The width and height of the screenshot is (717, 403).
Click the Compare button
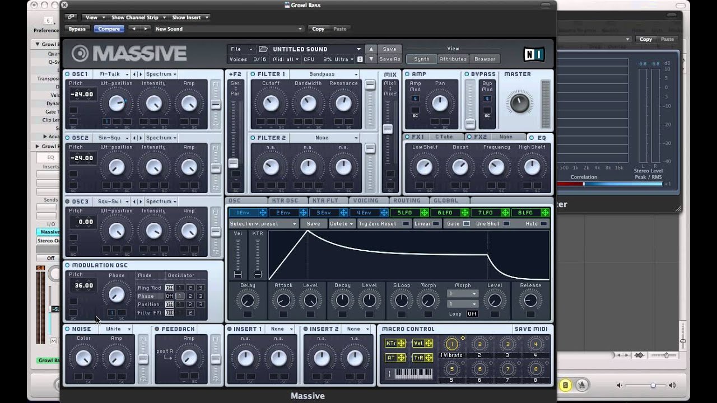[x=109, y=29]
